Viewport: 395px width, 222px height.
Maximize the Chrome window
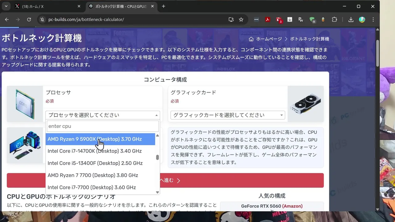359,6
